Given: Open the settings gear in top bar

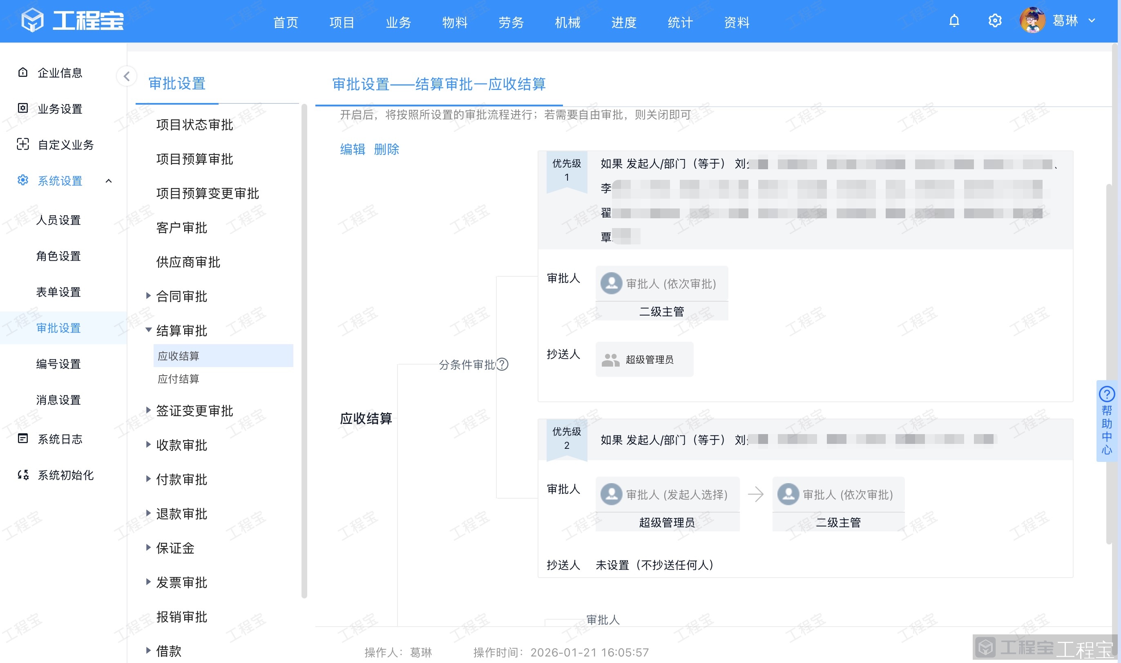Looking at the screenshot, I should 995,20.
